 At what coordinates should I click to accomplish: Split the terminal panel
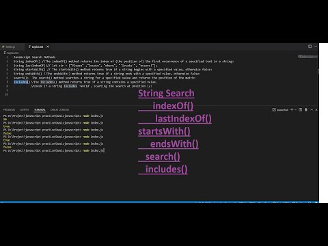pos(301,110)
